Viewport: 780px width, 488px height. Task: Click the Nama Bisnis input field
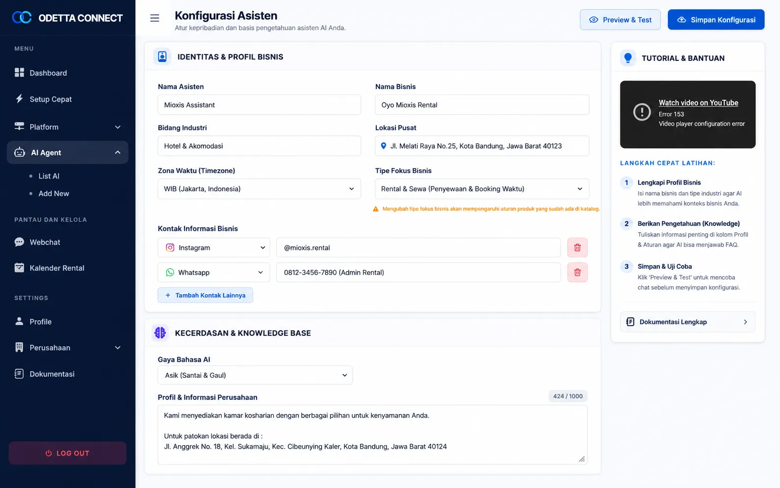click(482, 105)
